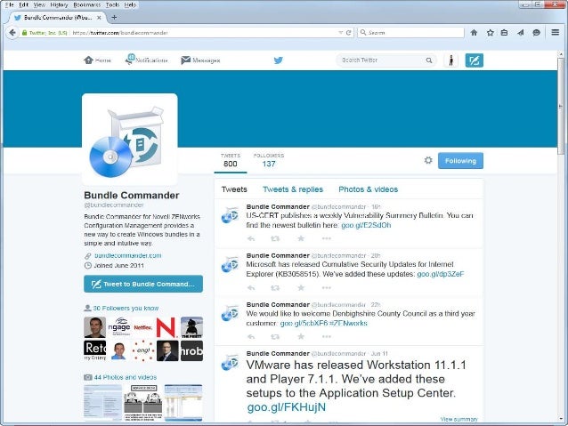Open the goo.gl/E2SdOh link
Viewport: 568px width, 426px height.
point(366,225)
